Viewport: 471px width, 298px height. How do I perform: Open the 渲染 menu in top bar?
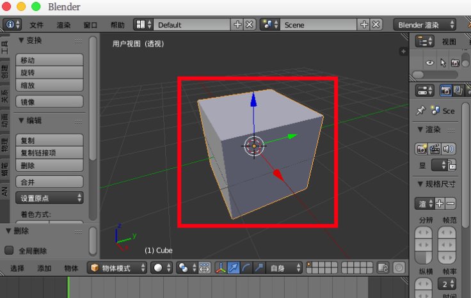click(63, 25)
